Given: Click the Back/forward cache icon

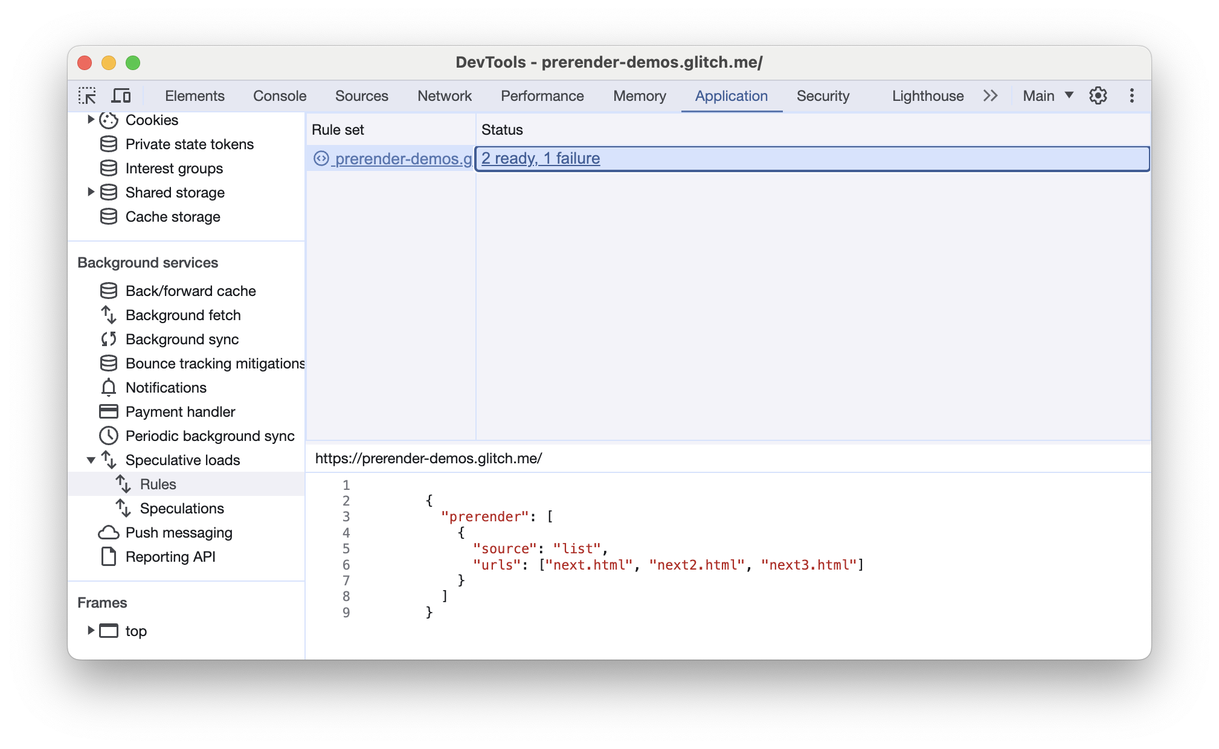Looking at the screenshot, I should (x=106, y=291).
